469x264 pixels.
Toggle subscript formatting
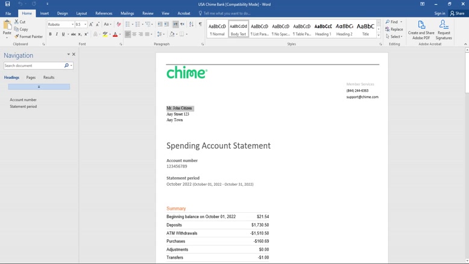(x=80, y=34)
